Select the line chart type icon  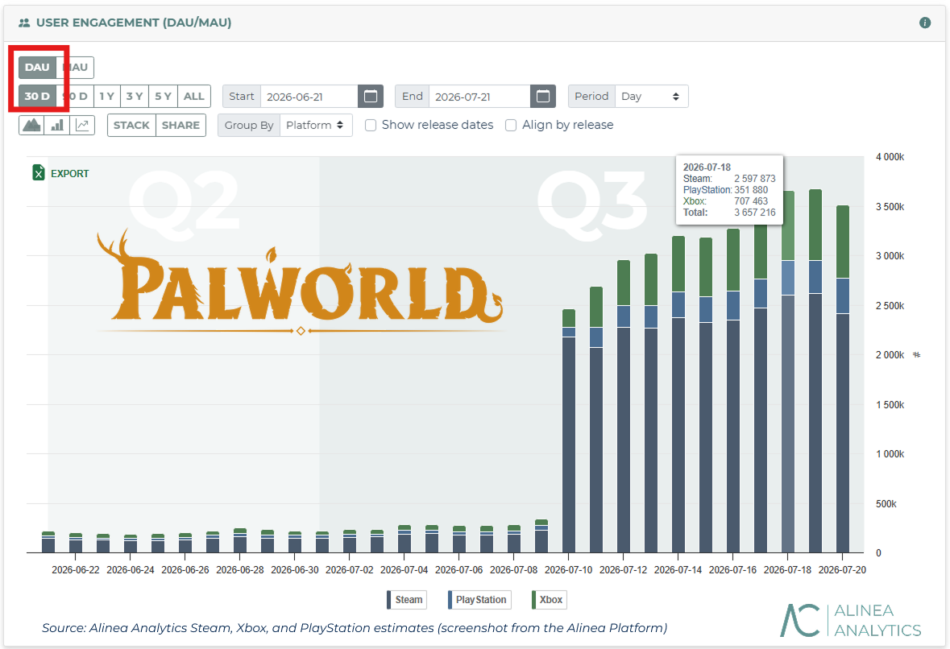[82, 126]
